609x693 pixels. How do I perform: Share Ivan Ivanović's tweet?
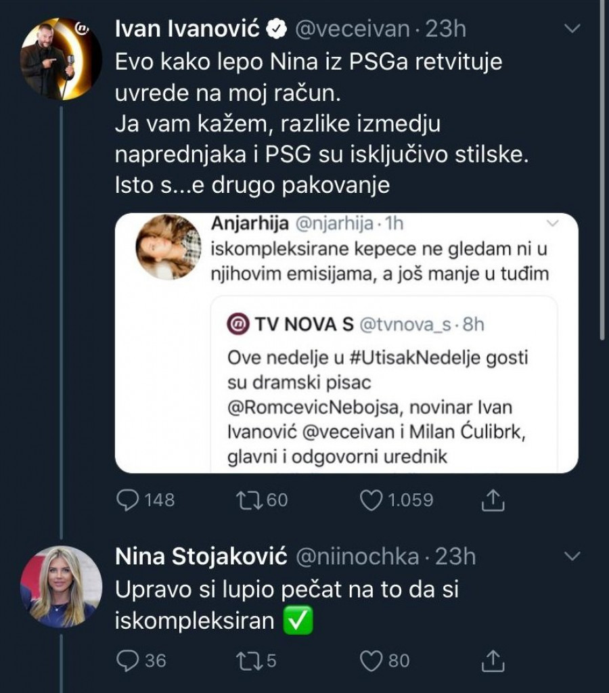pos(493,500)
